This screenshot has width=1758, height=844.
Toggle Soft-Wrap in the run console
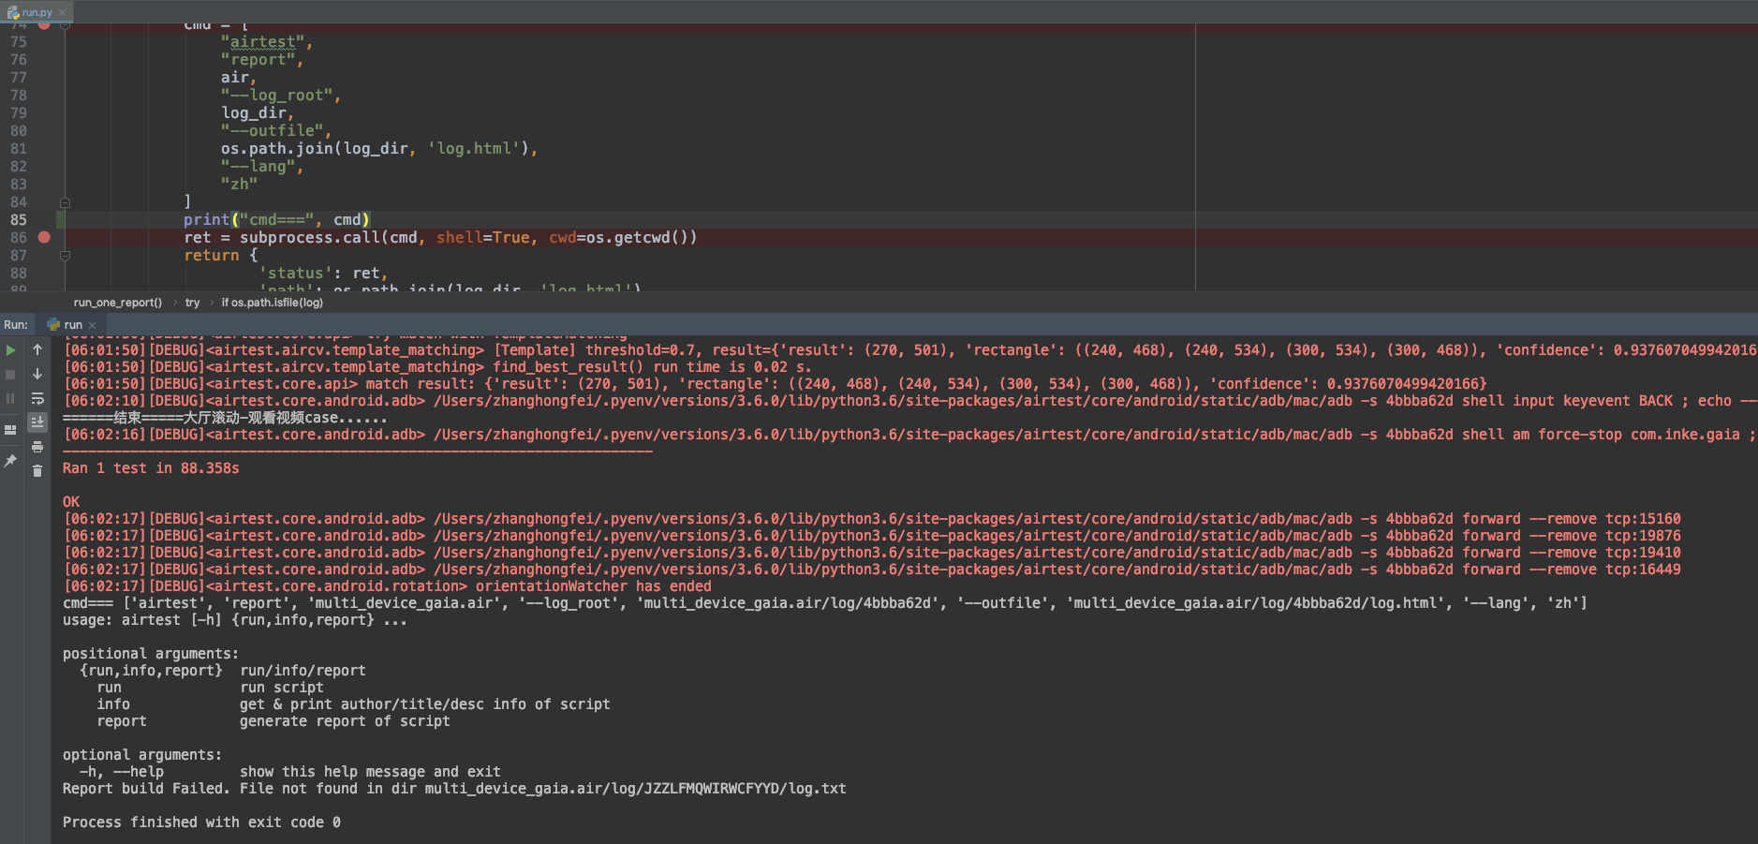(37, 398)
